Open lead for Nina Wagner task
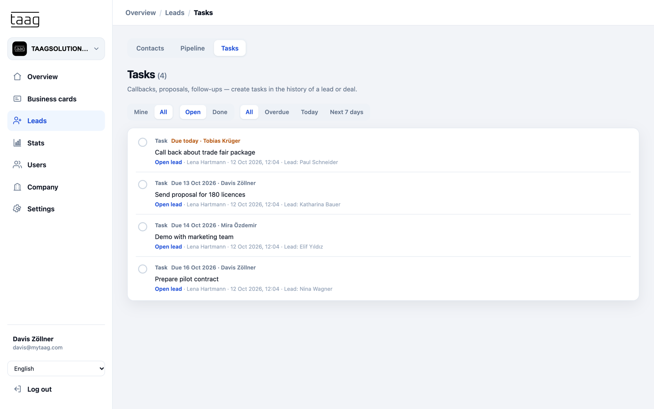The height and width of the screenshot is (409, 654). (x=168, y=289)
